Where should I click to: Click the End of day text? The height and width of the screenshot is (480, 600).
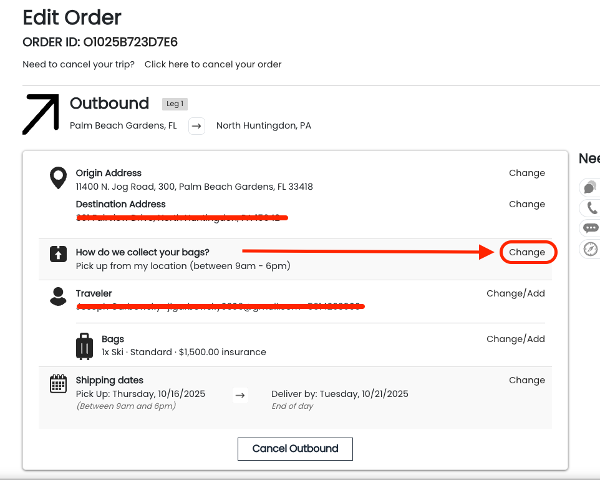coord(293,406)
